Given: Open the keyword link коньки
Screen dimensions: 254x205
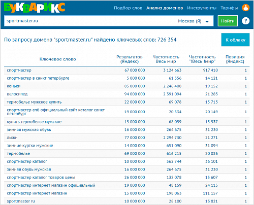Looking at the screenshot, I should point(14,86).
